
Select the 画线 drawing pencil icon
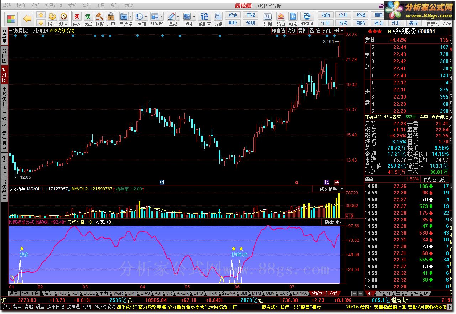pos(171,16)
